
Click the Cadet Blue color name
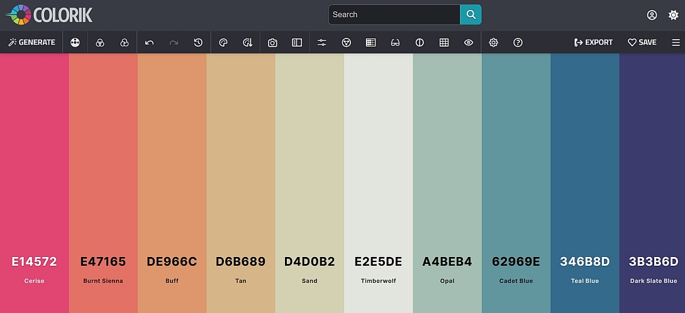coord(516,281)
